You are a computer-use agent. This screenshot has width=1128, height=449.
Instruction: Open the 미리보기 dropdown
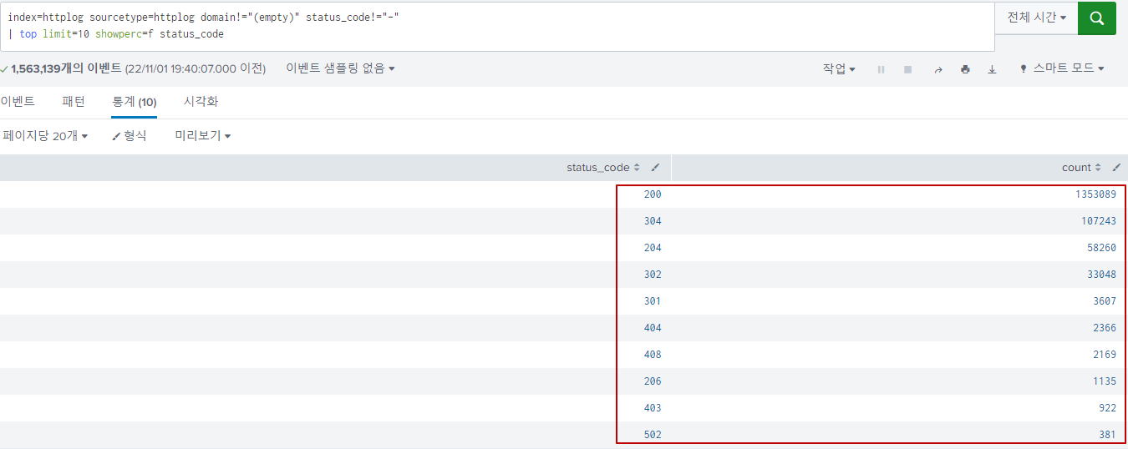click(202, 135)
